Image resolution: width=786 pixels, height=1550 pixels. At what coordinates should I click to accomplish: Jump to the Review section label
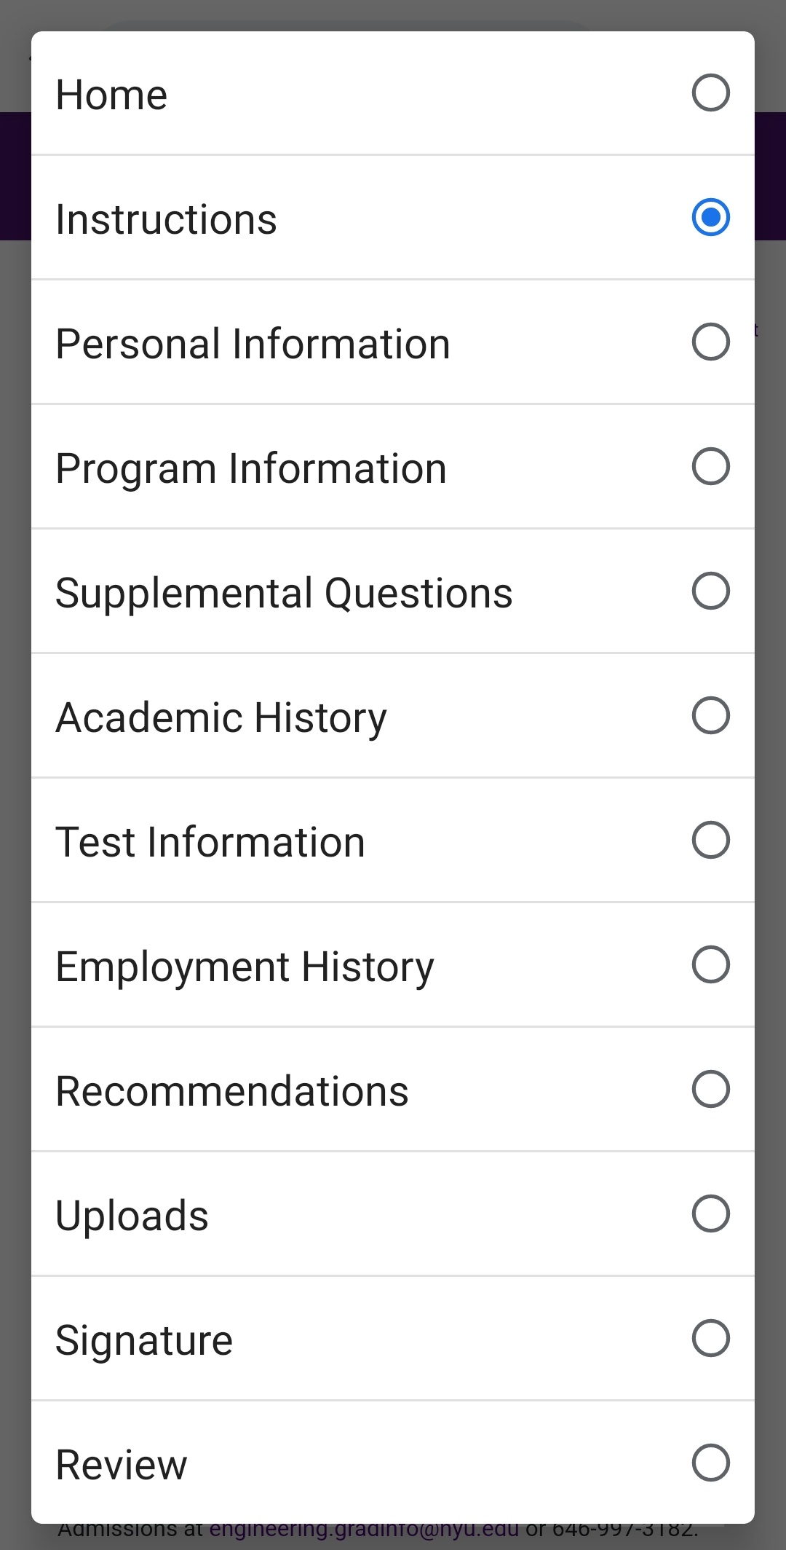click(x=122, y=1466)
